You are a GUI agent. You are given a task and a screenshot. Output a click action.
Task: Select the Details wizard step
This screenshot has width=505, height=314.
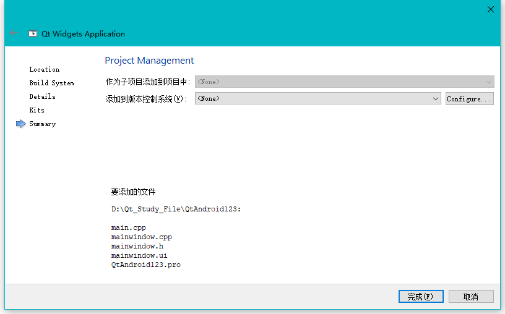point(42,96)
